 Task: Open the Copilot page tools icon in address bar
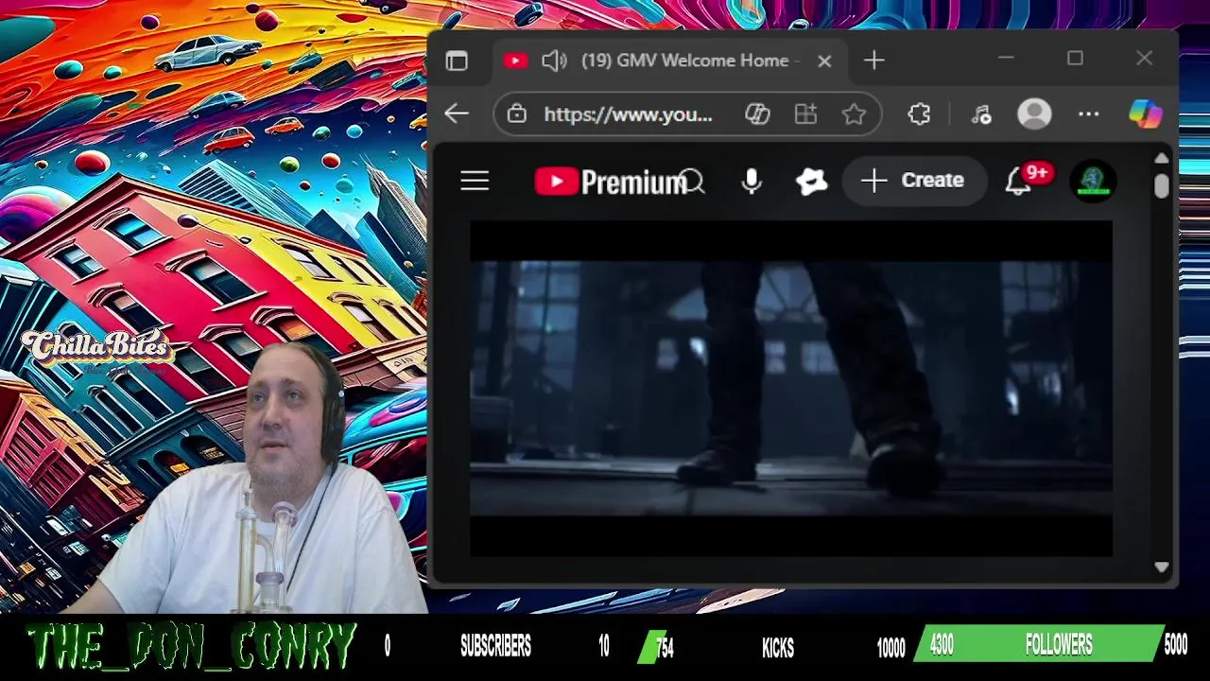[x=757, y=114]
